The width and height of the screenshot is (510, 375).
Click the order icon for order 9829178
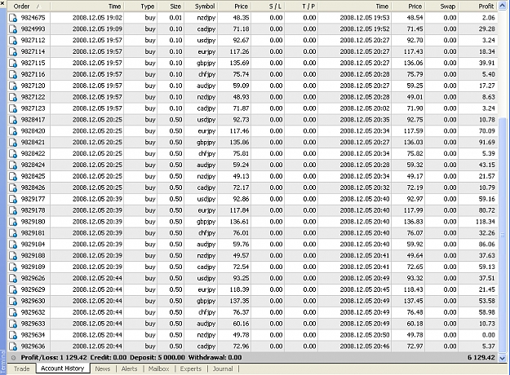coord(13,210)
